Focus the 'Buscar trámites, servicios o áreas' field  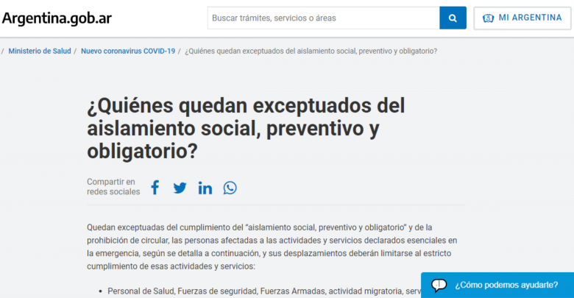323,18
